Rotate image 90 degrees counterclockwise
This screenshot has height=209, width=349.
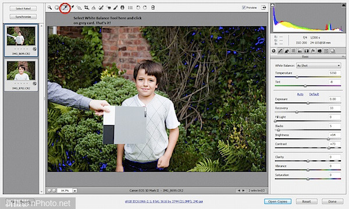(138, 8)
